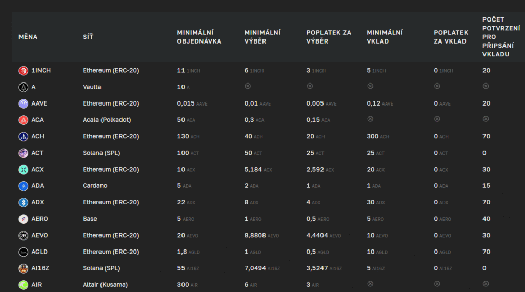Click the AI16Z coin icon
525x292 pixels.
pyautogui.click(x=23, y=268)
